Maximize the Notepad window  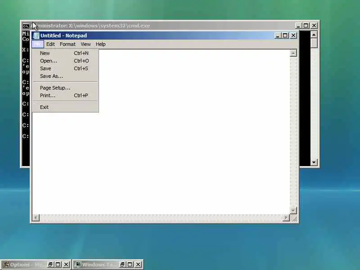pyautogui.click(x=285, y=36)
